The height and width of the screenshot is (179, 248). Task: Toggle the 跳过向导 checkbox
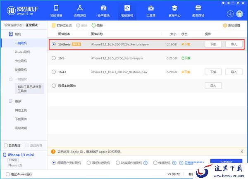27,146
